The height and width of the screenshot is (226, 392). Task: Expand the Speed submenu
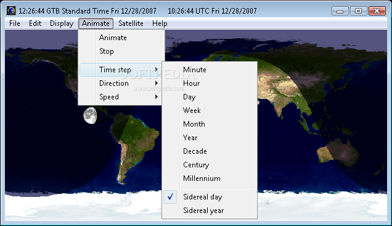(121, 97)
